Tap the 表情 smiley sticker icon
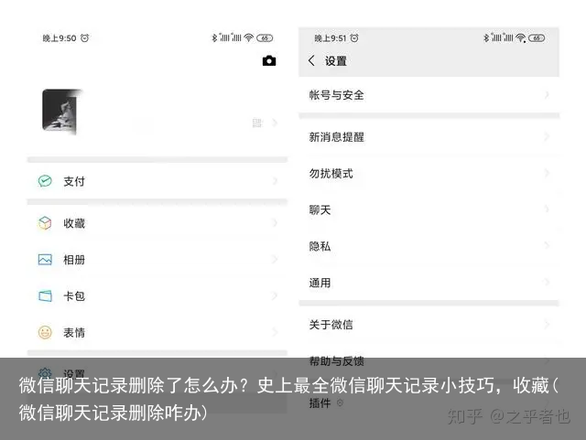 point(45,332)
